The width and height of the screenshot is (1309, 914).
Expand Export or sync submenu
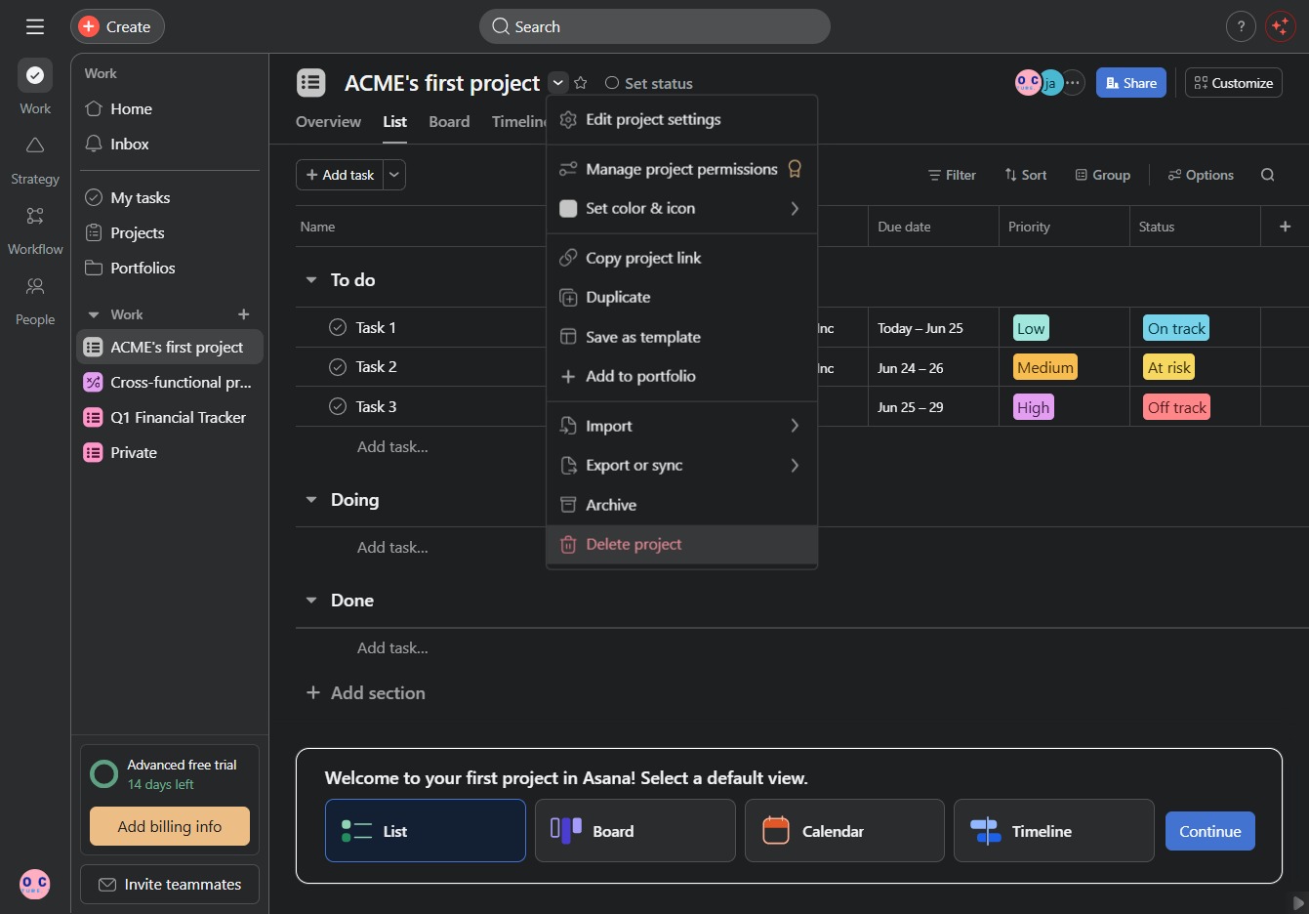[795, 465]
